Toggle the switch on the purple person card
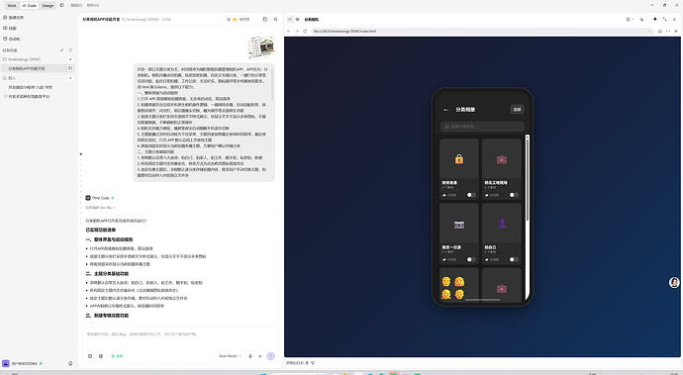Viewport: 683px width, 375px height. coord(513,259)
